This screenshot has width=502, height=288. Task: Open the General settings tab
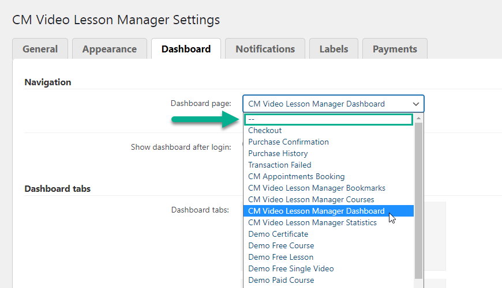(40, 49)
